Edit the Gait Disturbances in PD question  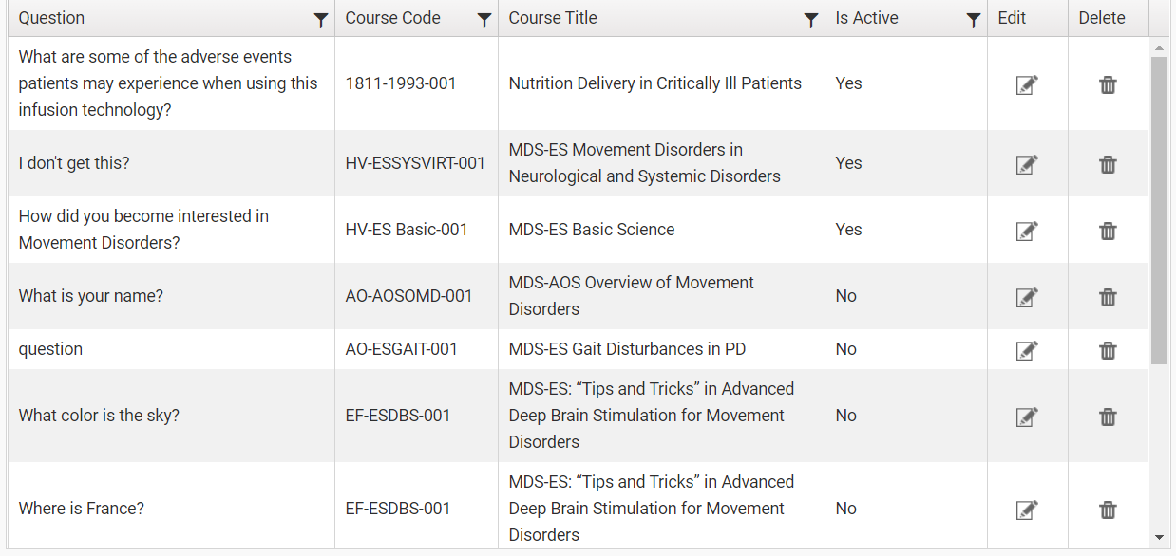coord(1027,350)
